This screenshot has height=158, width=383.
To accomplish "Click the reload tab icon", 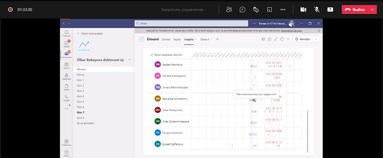I will [282, 39].
